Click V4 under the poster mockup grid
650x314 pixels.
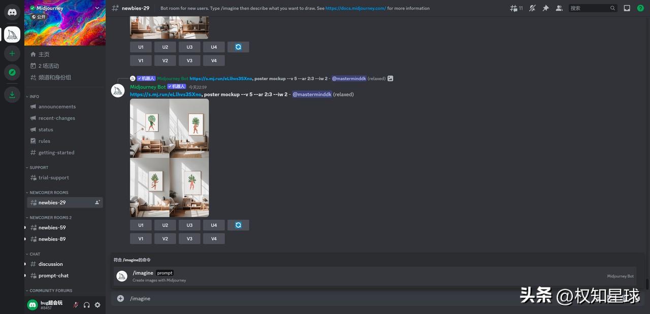click(x=214, y=238)
